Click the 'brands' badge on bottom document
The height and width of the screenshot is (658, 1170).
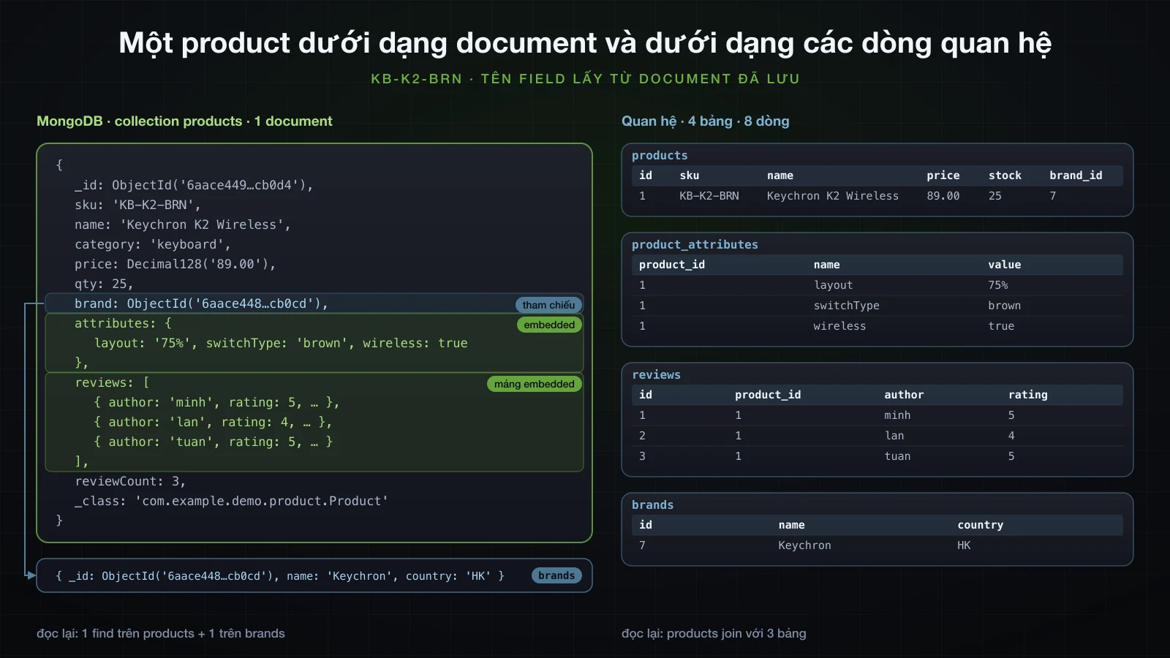556,575
